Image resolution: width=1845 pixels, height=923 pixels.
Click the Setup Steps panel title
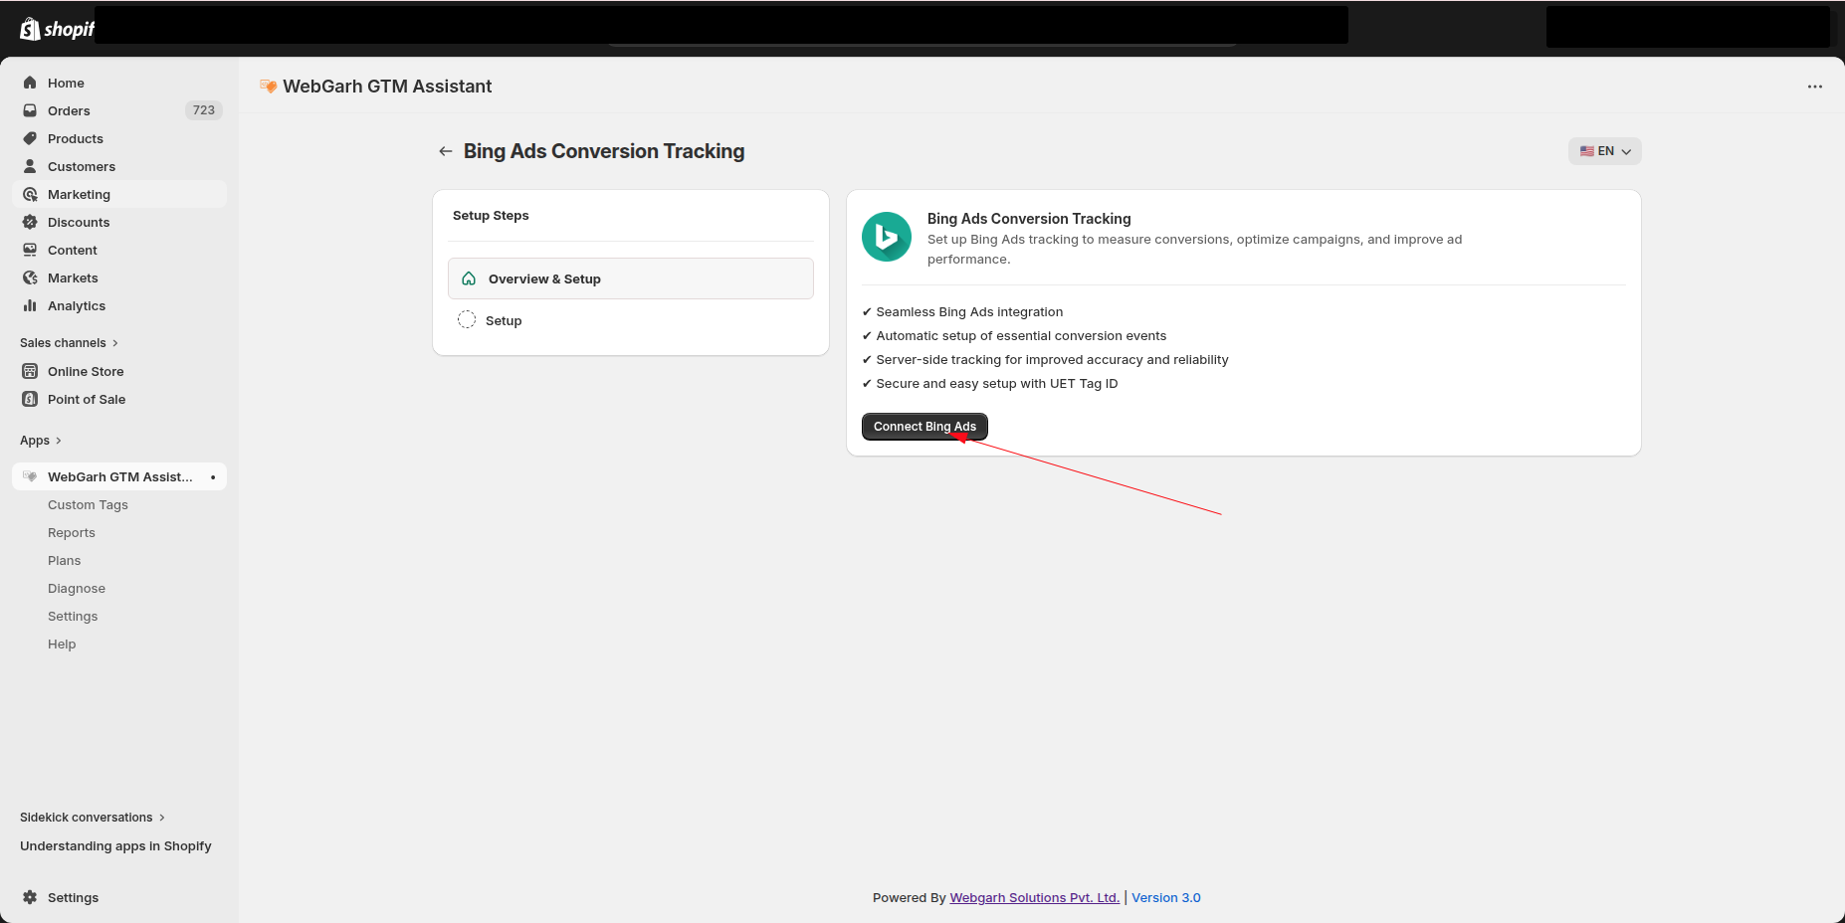[x=491, y=215]
